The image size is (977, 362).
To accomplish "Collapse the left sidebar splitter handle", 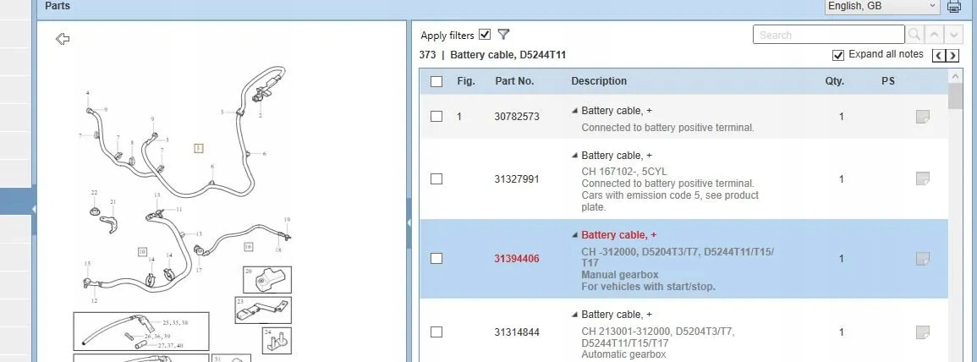I will tap(34, 210).
